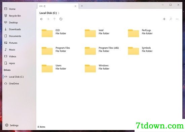Expand the chevron after Local Disk (C:)
This screenshot has width=185, height=132.
click(x=59, y=13)
